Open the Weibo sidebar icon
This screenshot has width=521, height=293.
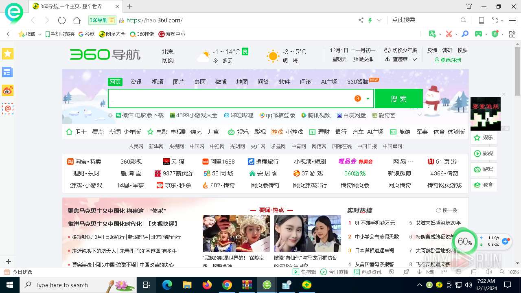pyautogui.click(x=8, y=90)
